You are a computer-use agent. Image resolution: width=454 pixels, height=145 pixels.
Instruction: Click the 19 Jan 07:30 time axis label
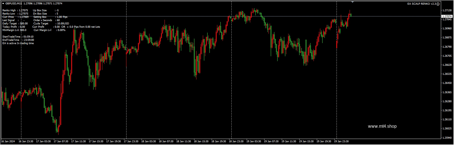pos(271,141)
